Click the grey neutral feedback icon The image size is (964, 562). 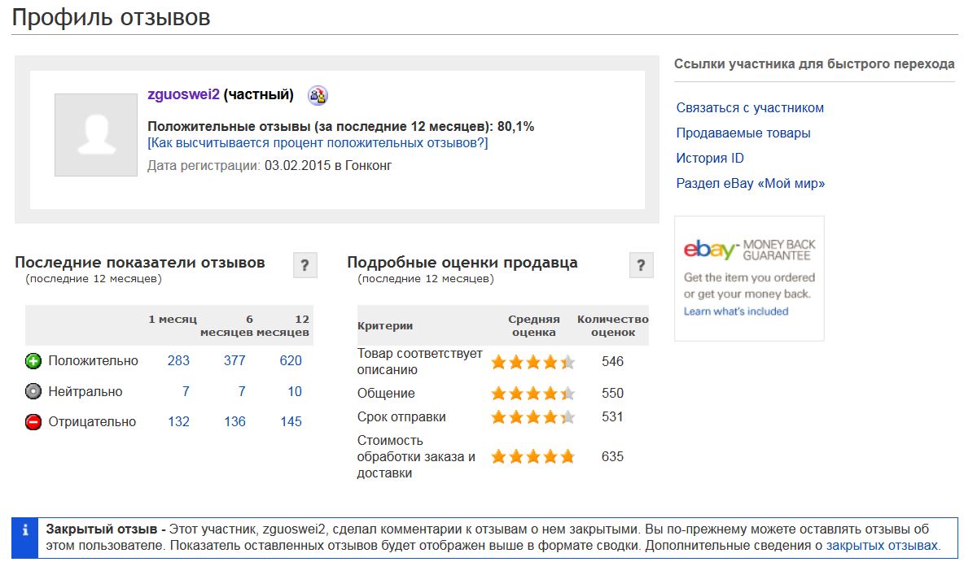point(33,391)
